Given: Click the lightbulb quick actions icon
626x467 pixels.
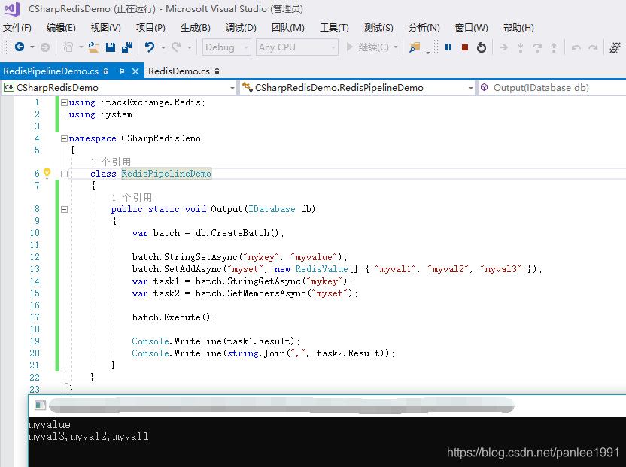Looking at the screenshot, I should coord(47,173).
